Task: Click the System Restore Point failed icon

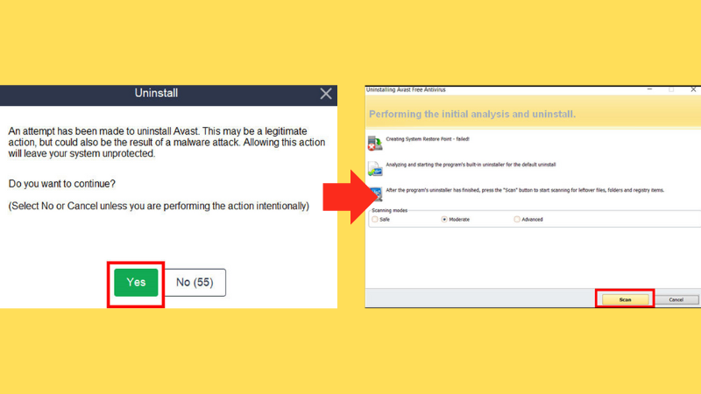Action: click(x=375, y=144)
